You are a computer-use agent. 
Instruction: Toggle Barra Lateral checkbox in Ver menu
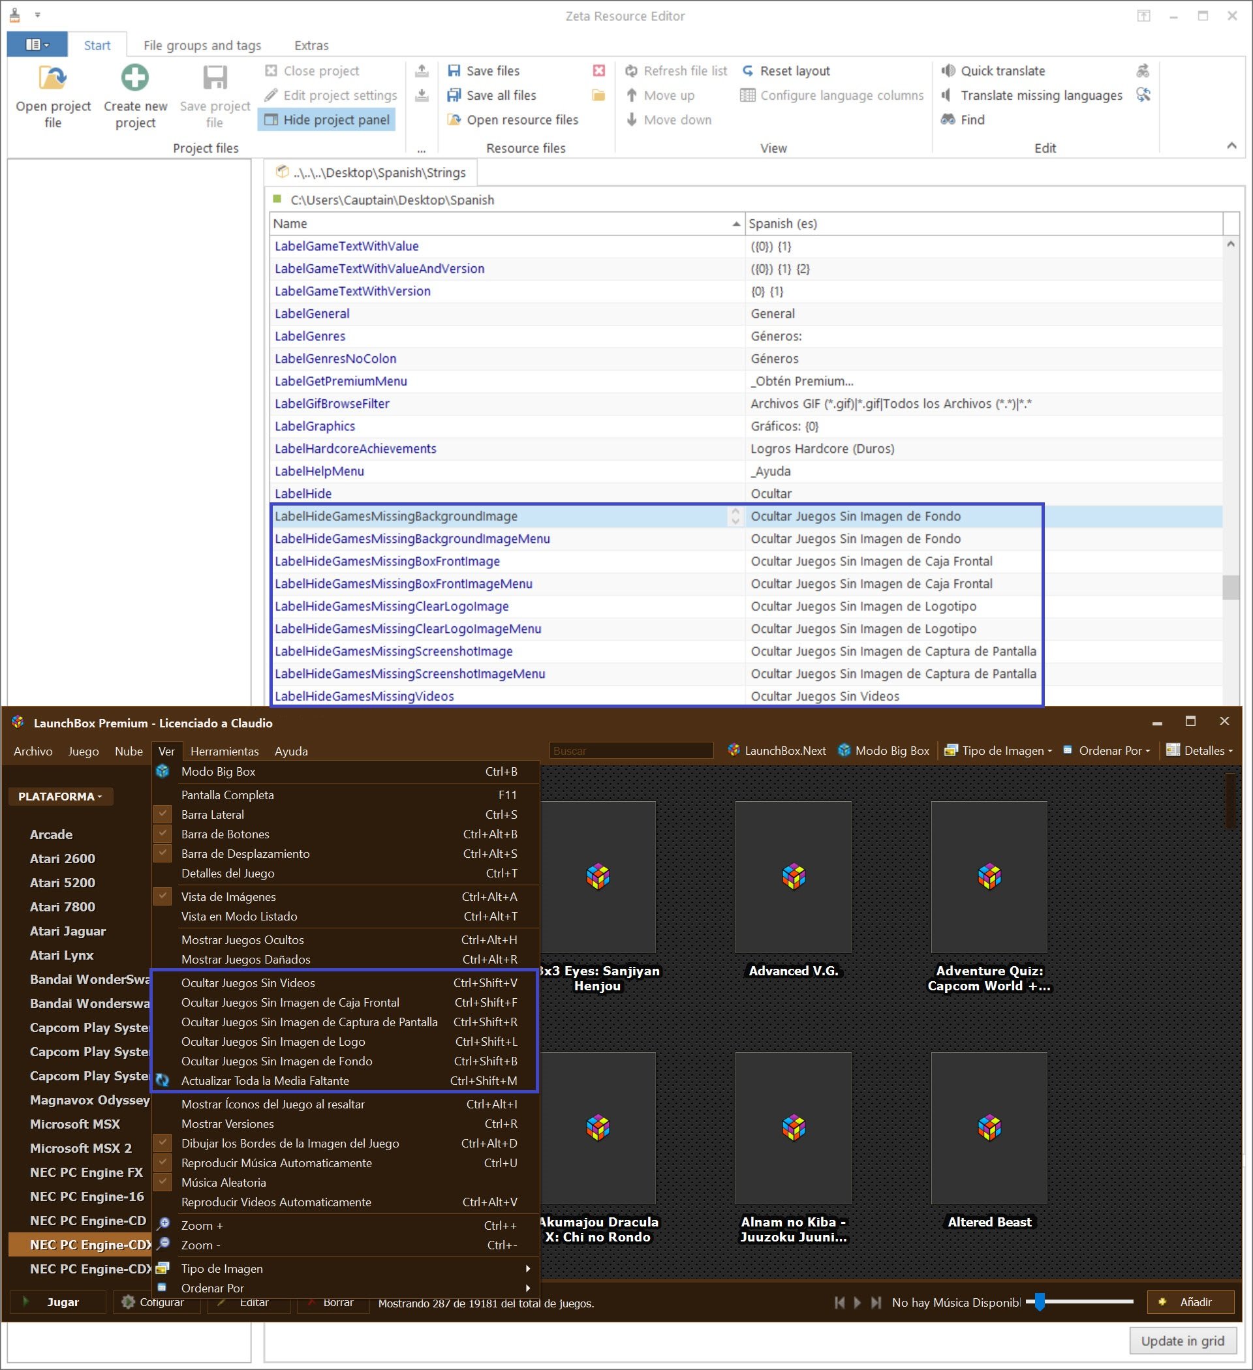[x=162, y=814]
